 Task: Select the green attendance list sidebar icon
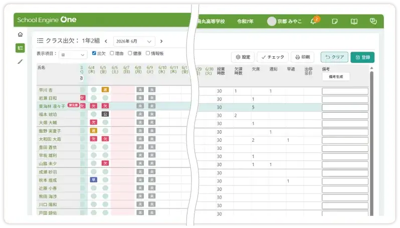pos(20,48)
